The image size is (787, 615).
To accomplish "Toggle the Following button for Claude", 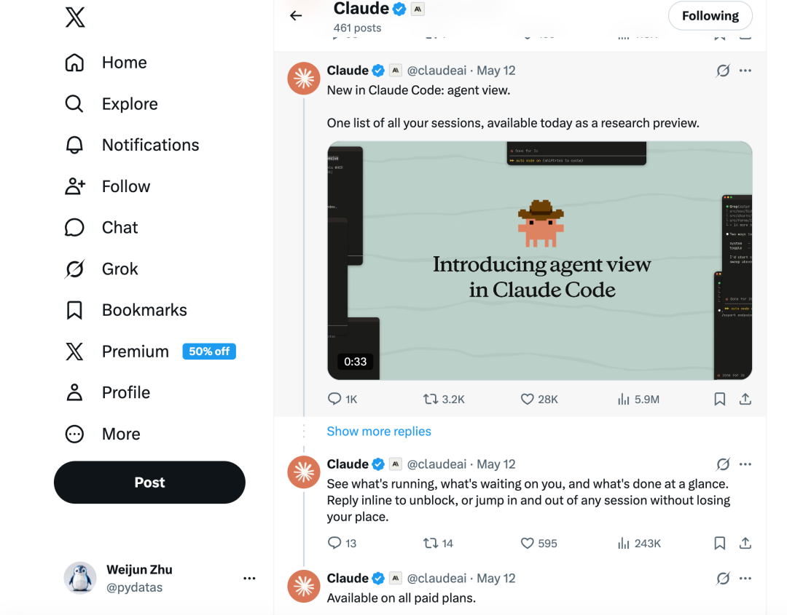I will (x=710, y=16).
